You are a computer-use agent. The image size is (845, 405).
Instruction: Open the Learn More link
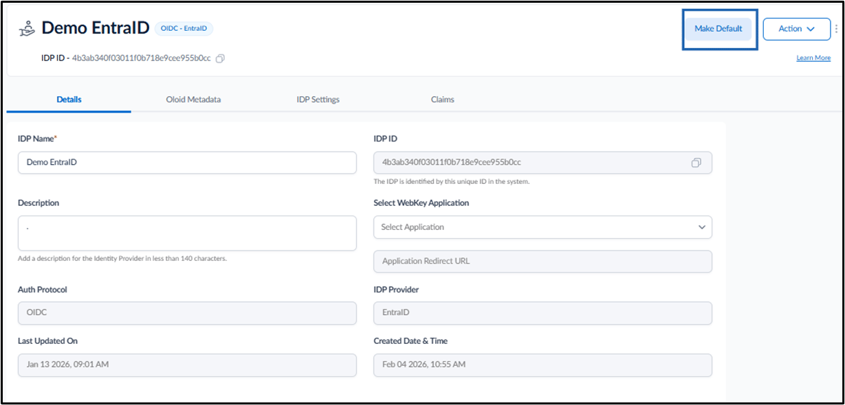coord(813,58)
